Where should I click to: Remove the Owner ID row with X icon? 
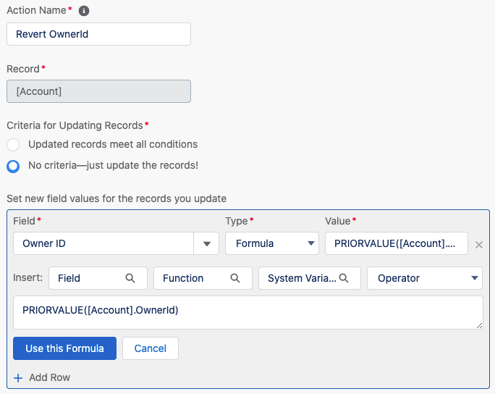click(478, 245)
